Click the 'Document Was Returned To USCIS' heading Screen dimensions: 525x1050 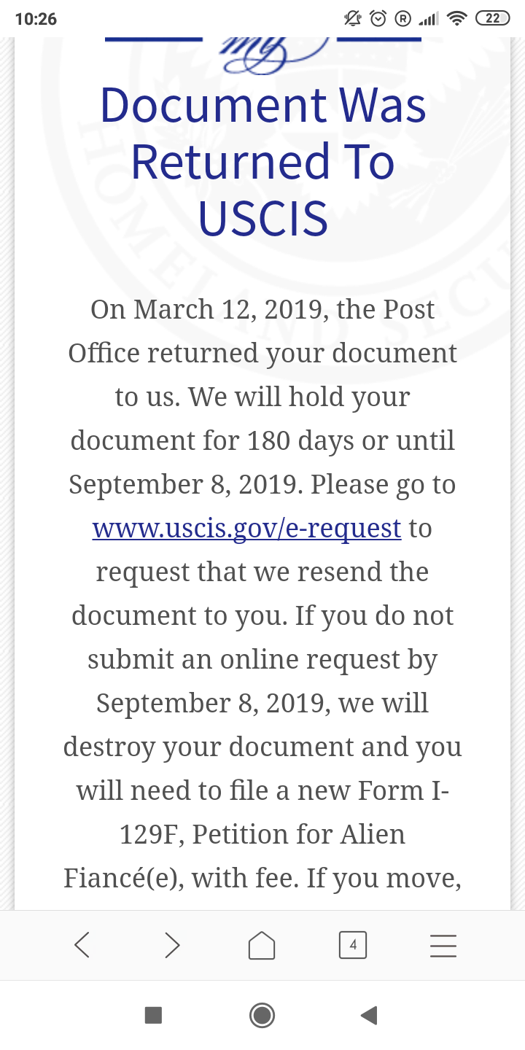click(262, 161)
